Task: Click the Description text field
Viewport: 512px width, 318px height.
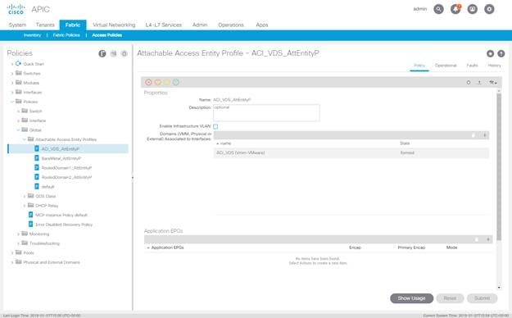Action: [x=266, y=113]
